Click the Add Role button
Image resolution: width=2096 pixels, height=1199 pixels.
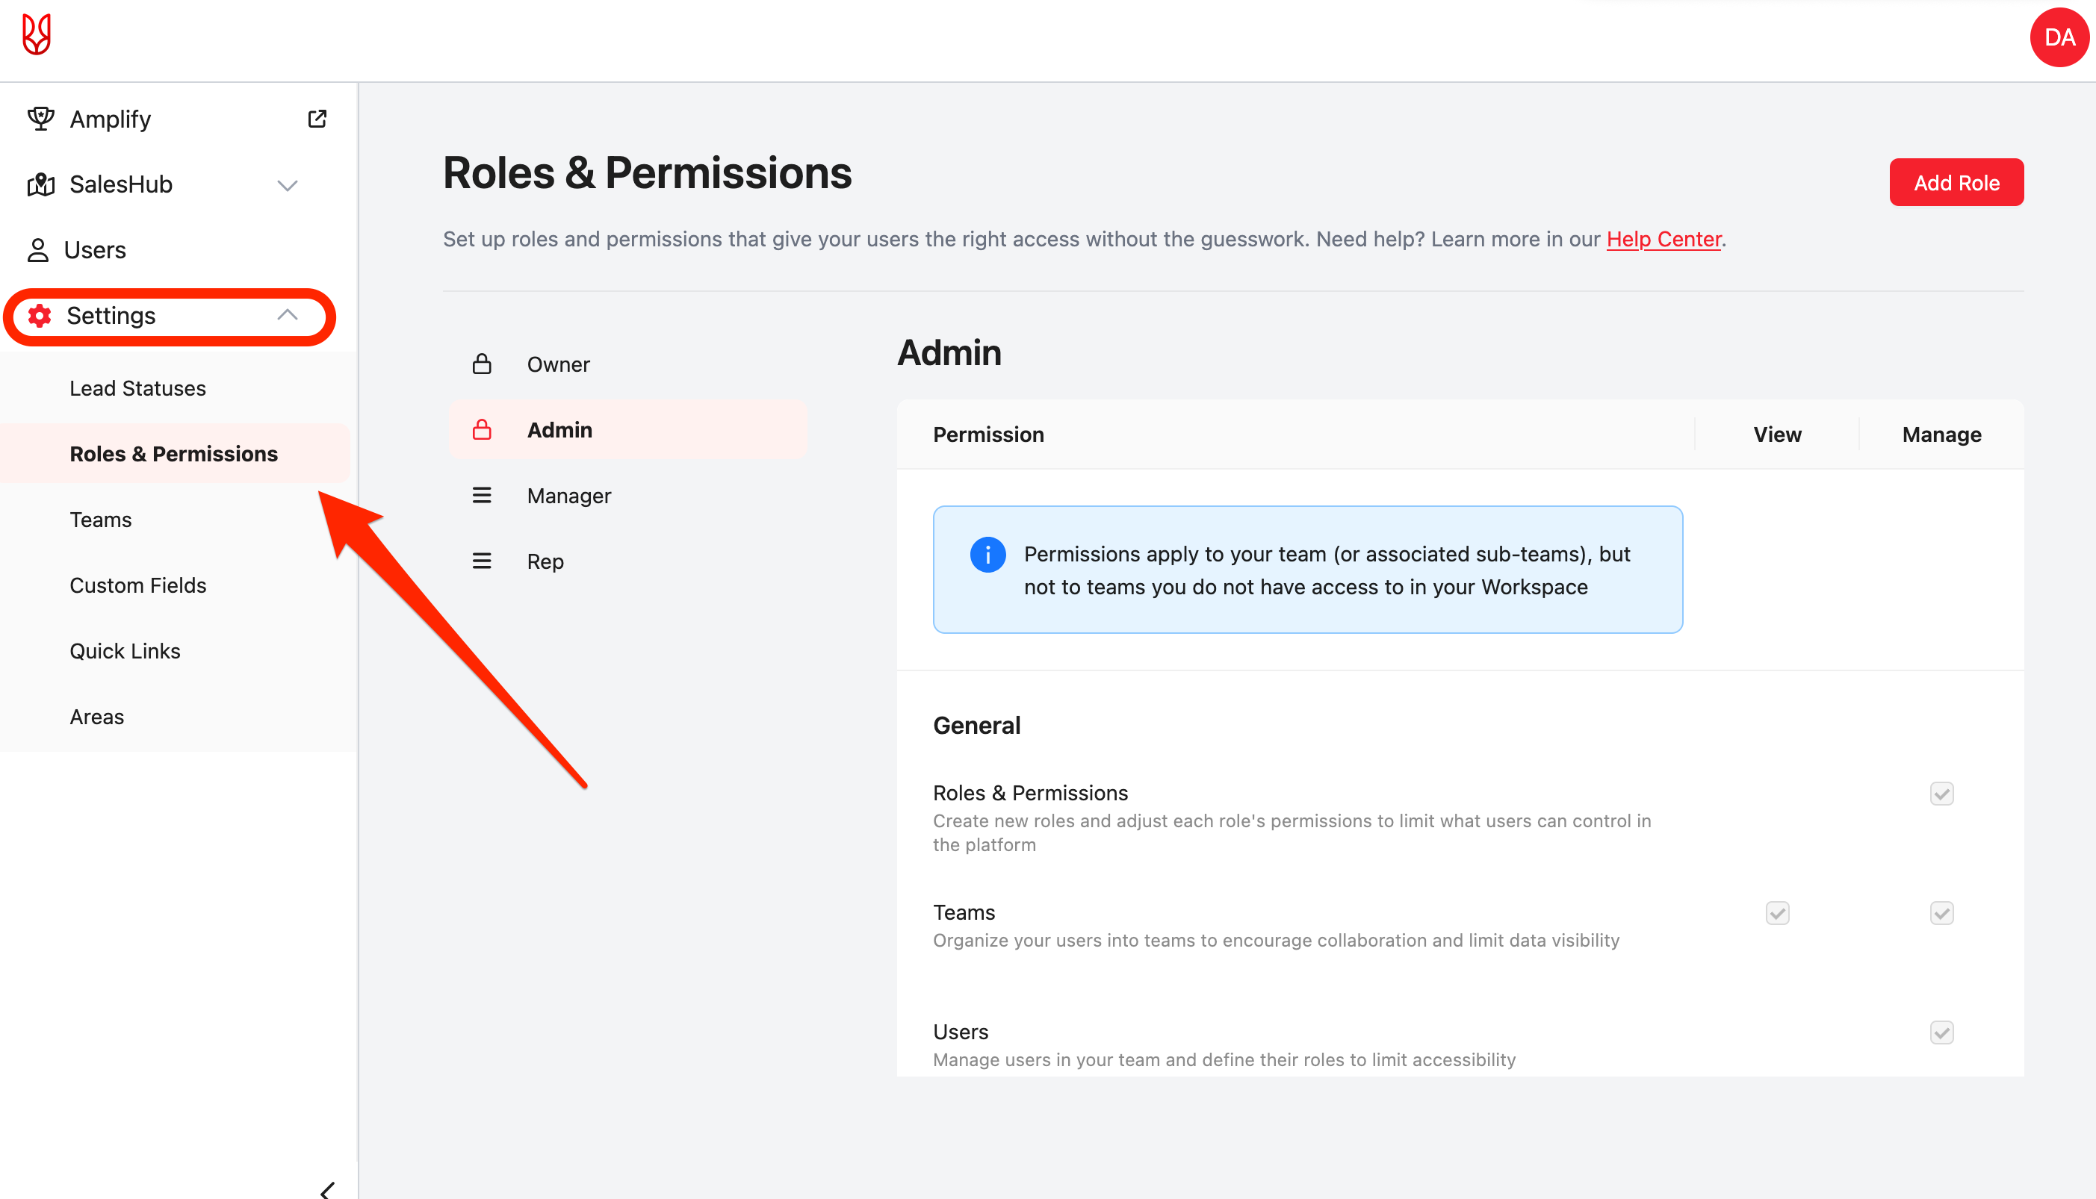point(1956,182)
